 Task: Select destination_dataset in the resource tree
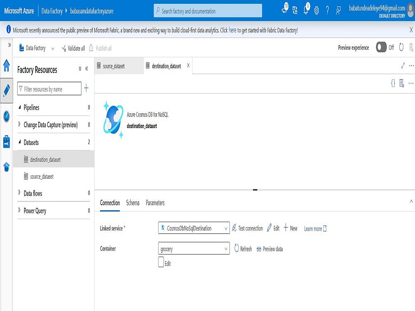54,159
